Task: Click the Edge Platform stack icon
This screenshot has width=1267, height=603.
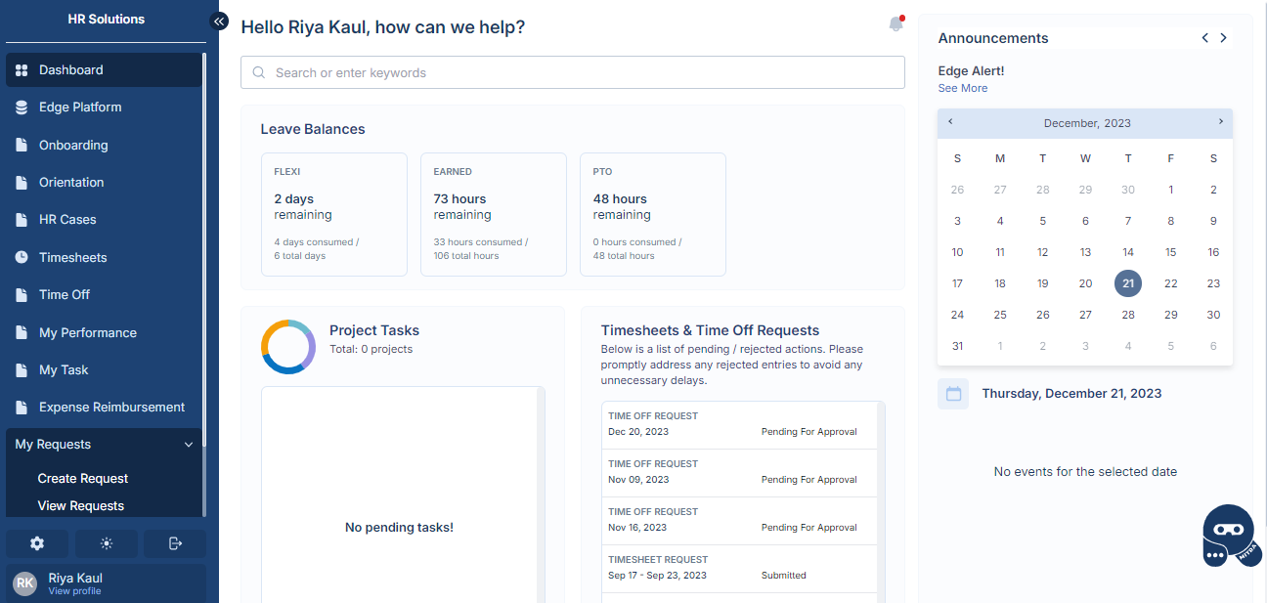Action: pyautogui.click(x=22, y=108)
